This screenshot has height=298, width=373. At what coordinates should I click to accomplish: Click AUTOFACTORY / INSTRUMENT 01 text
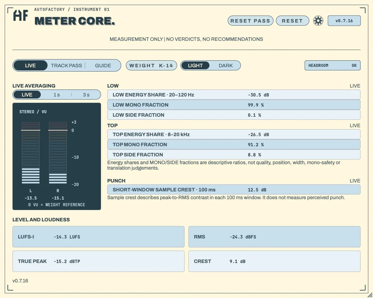click(x=72, y=9)
